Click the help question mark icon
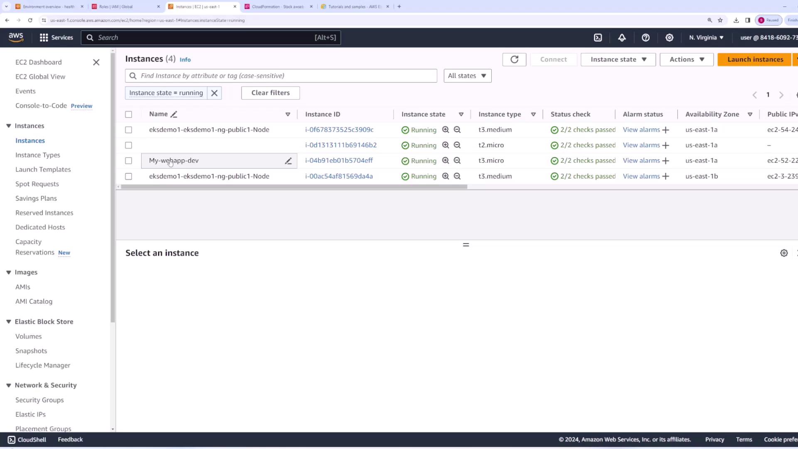798x449 pixels. coord(645,37)
